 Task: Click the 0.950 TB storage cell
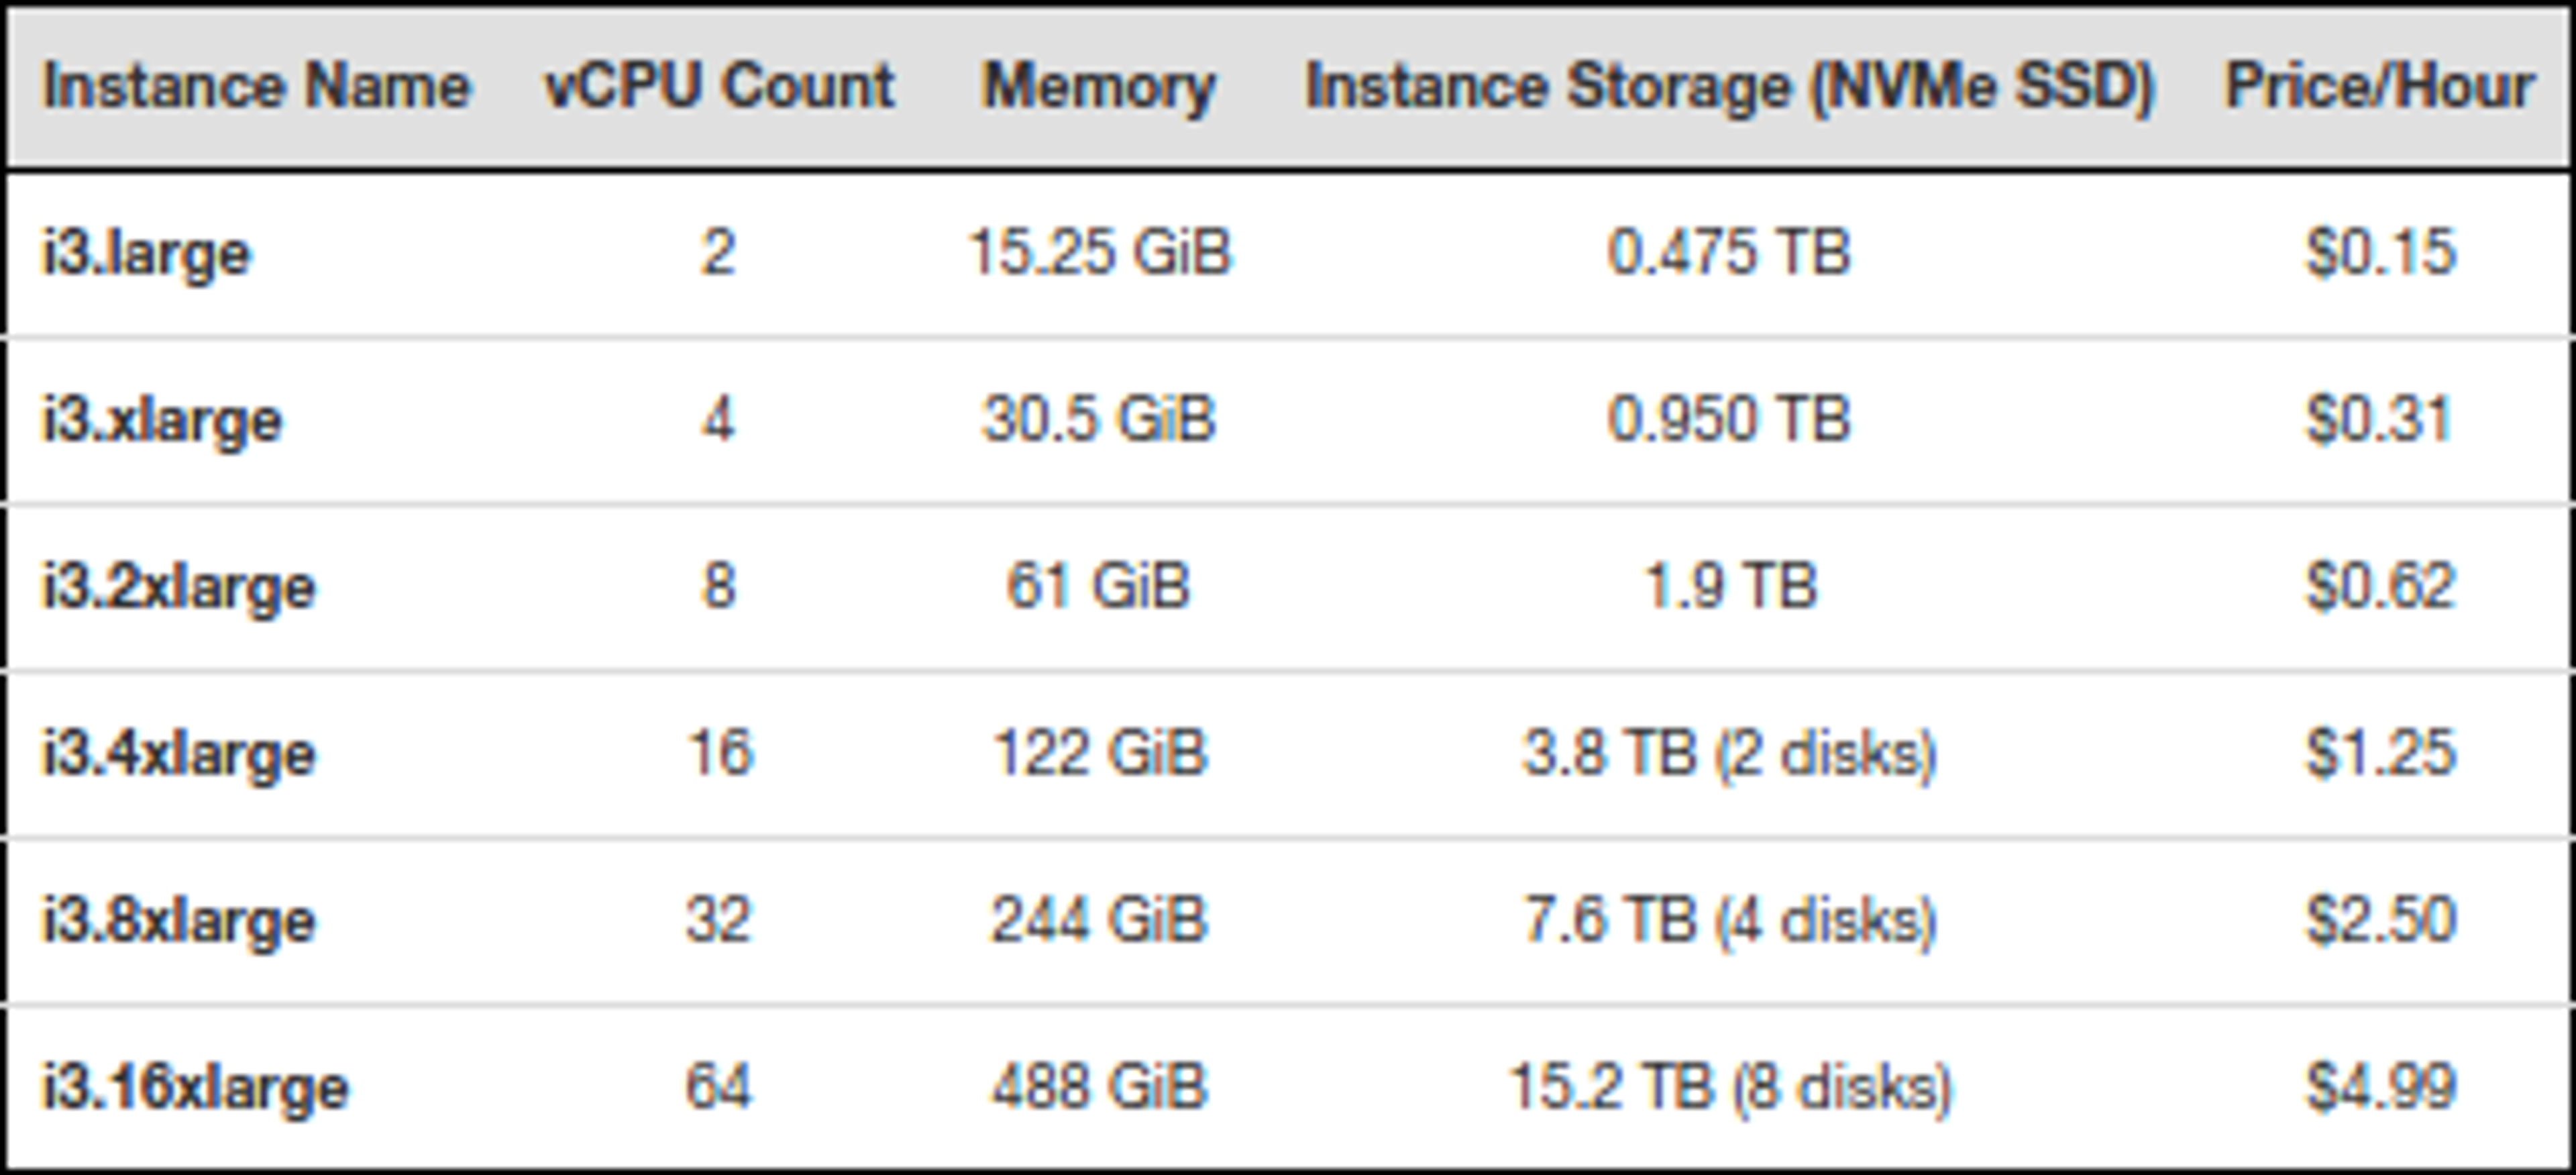click(x=1729, y=420)
